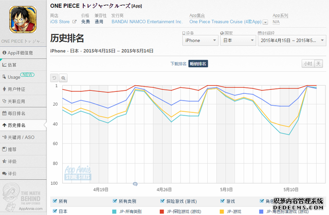Click the key icon beside 关键词 / ASO
The image size is (329, 215).
click(5, 137)
